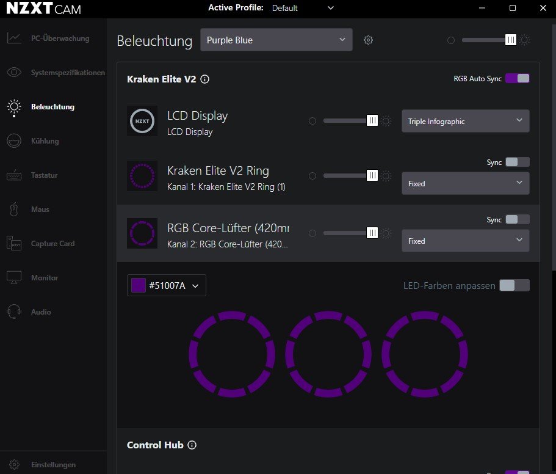Screen dimensions: 556x474
Task: Open the PC-Überwachung chart icon
Action: point(14,38)
